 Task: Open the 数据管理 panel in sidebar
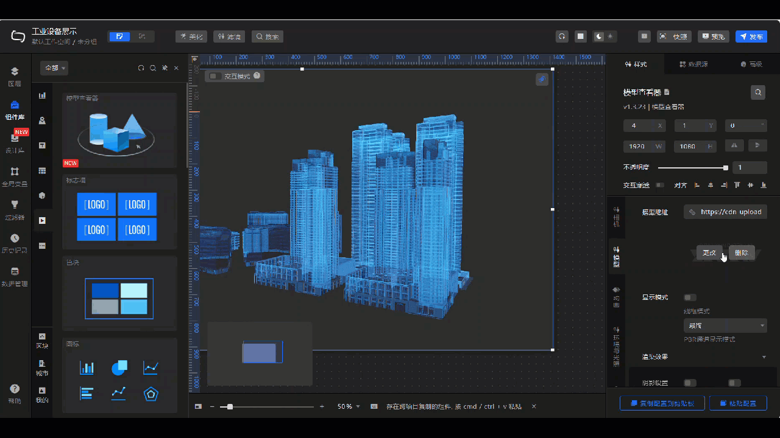[15, 276]
